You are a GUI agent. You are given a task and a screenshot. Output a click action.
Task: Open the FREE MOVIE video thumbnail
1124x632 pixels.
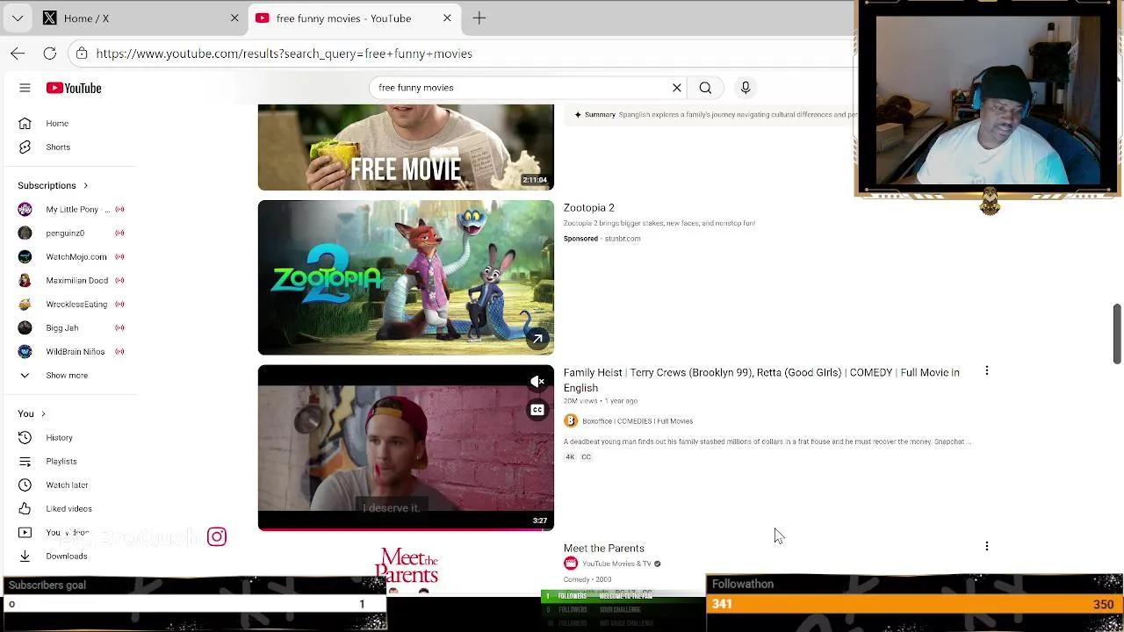coord(406,147)
